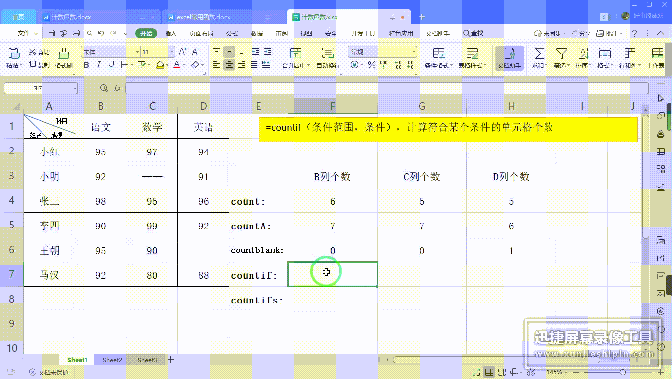This screenshot has width=672, height=379.
Task: Click the font color red A swatch
Action: pyautogui.click(x=177, y=65)
